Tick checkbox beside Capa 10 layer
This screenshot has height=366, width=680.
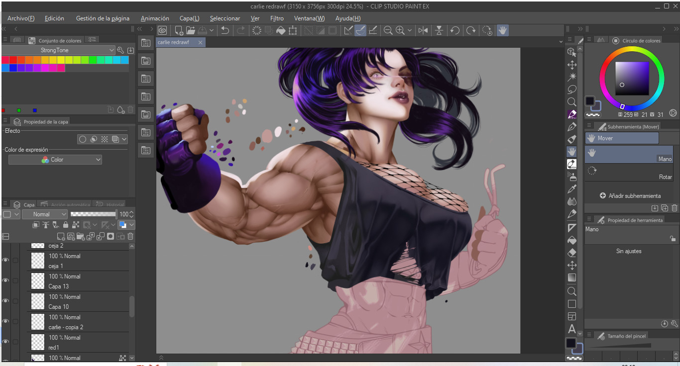pyautogui.click(x=15, y=301)
